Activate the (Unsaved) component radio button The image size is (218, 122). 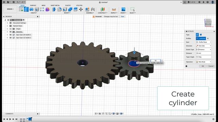(x=24, y=20)
